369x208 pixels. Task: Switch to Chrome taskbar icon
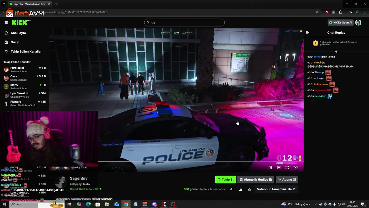[x=126, y=204]
